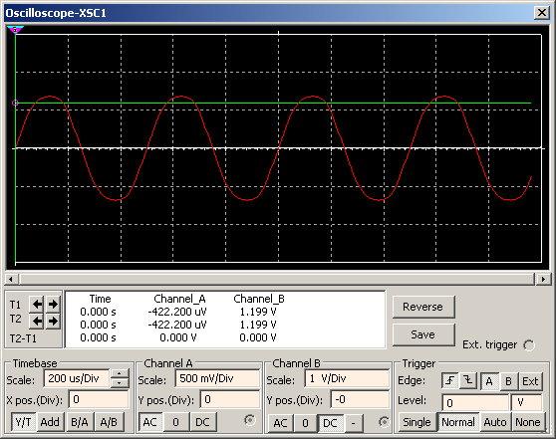This screenshot has width=556, height=439.
Task: Select falling edge trigger icon
Action: (468, 381)
